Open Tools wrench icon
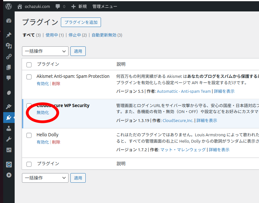 point(9,139)
